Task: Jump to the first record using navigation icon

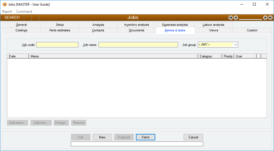Action: click(x=231, y=18)
